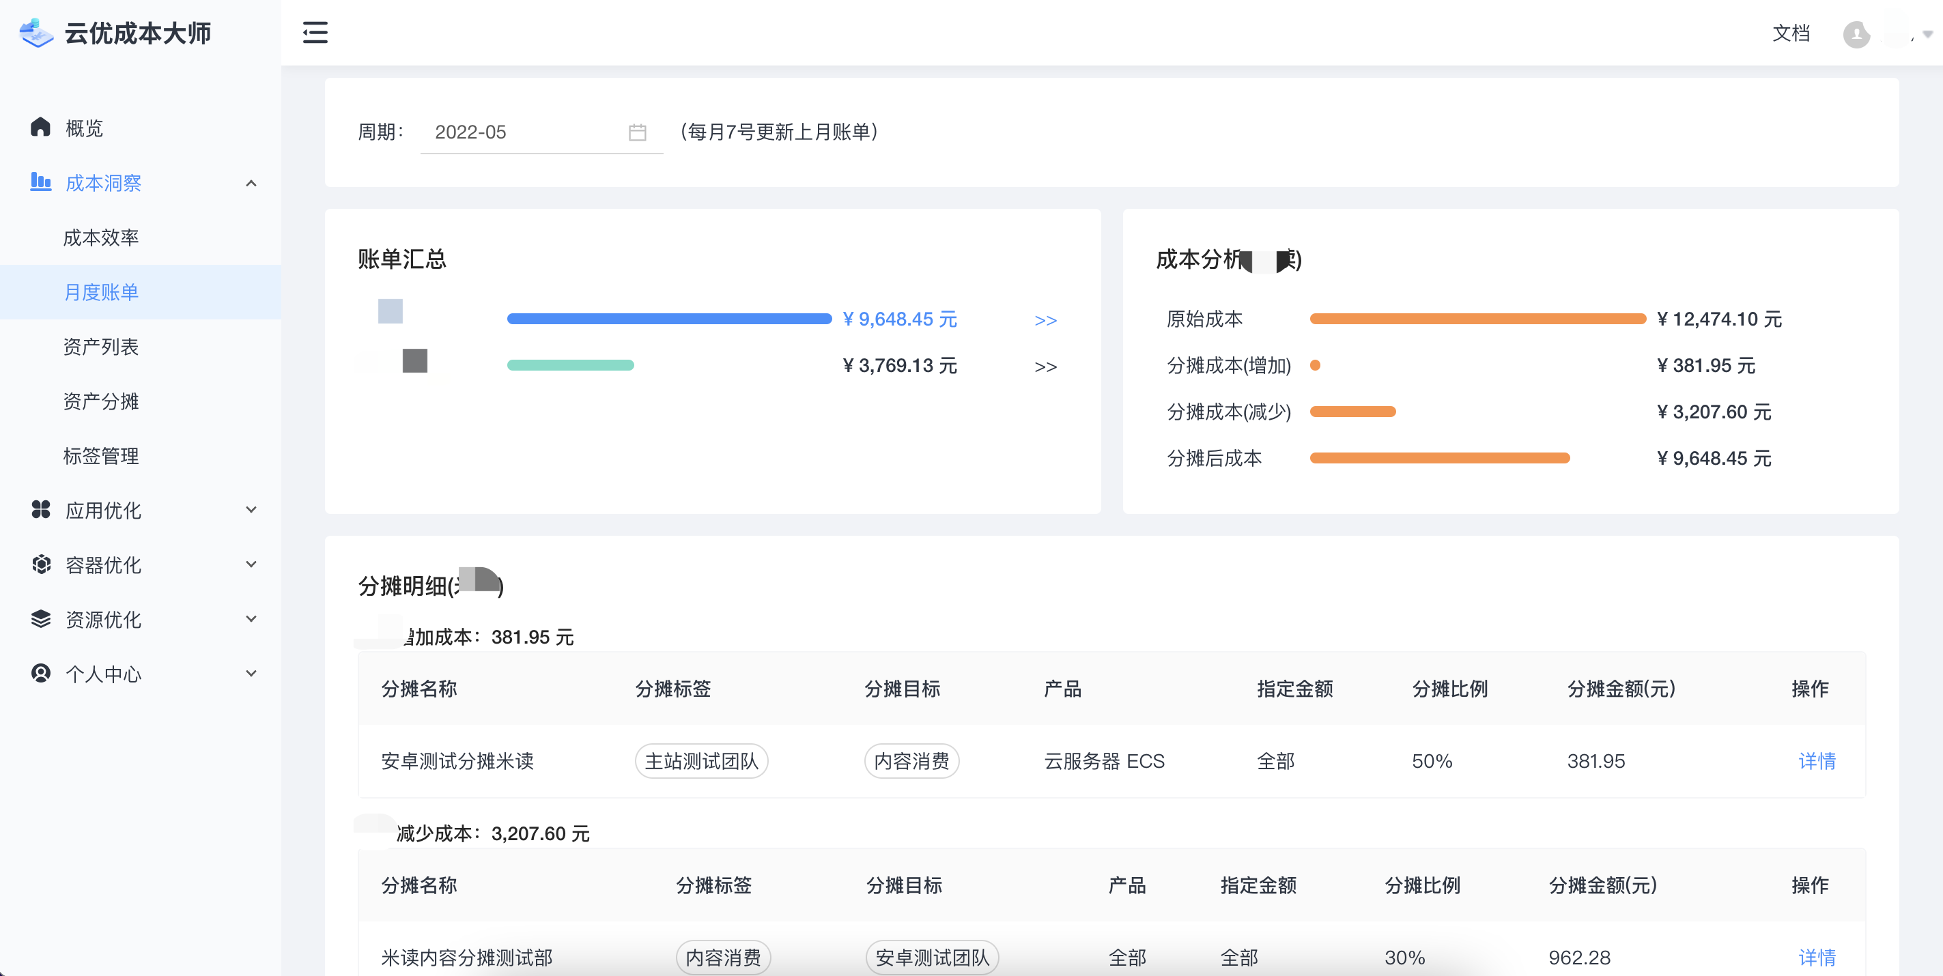Click the 成本洞察 bar chart icon
This screenshot has width=1943, height=976.
41,182
